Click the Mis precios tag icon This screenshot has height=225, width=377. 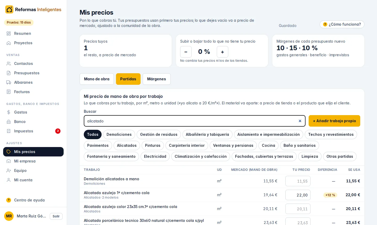click(9, 152)
